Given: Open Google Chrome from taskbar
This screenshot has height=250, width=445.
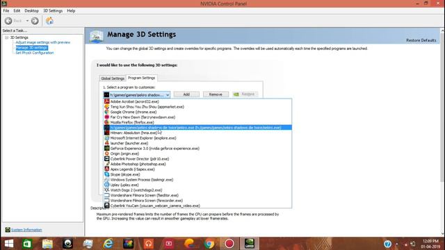Looking at the screenshot, I should 209,244.
